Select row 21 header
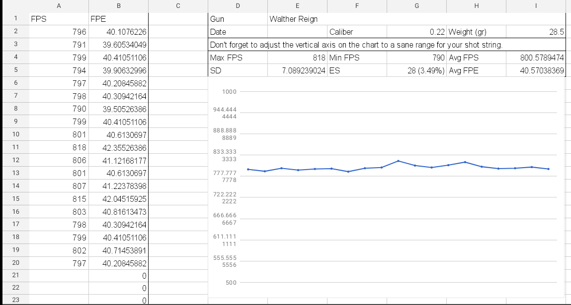This screenshot has height=305, width=571. [x=16, y=275]
